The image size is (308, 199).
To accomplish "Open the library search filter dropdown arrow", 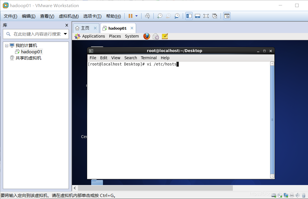I will pyautogui.click(x=65, y=34).
